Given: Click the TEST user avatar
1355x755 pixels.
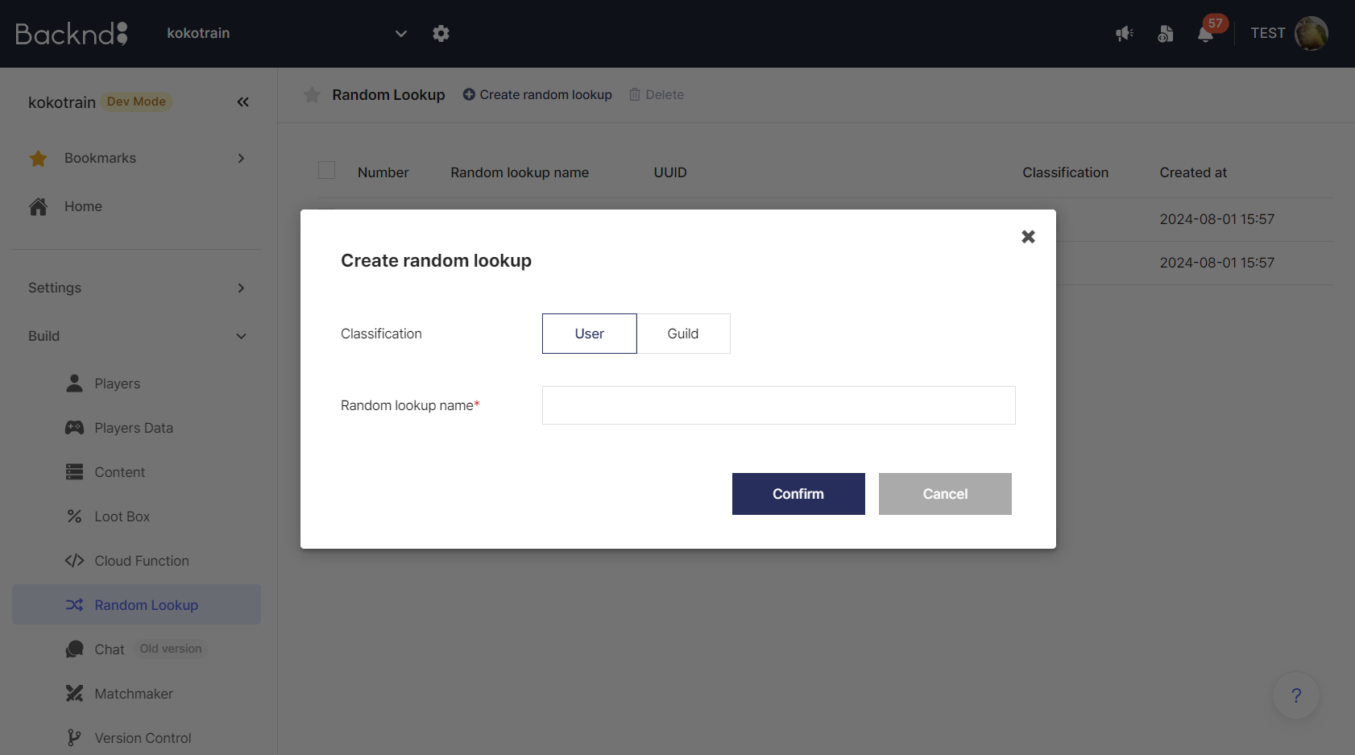Looking at the screenshot, I should 1311,33.
